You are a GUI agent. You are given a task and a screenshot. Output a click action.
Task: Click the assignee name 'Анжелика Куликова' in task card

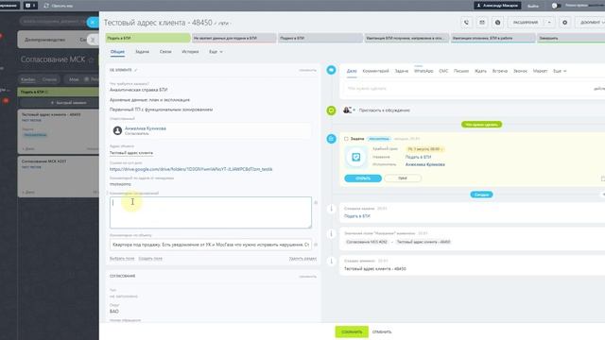point(424,164)
